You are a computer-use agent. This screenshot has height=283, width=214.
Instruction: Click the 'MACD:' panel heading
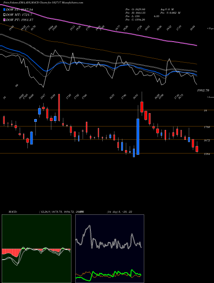[x=13, y=212]
